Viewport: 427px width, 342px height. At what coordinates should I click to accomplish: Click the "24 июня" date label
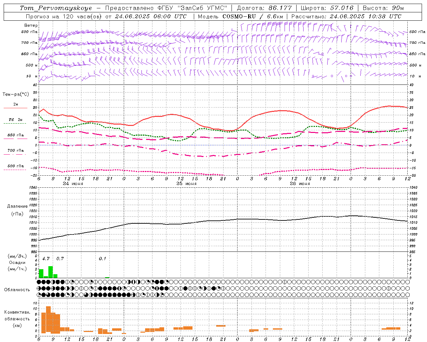coord(73,184)
